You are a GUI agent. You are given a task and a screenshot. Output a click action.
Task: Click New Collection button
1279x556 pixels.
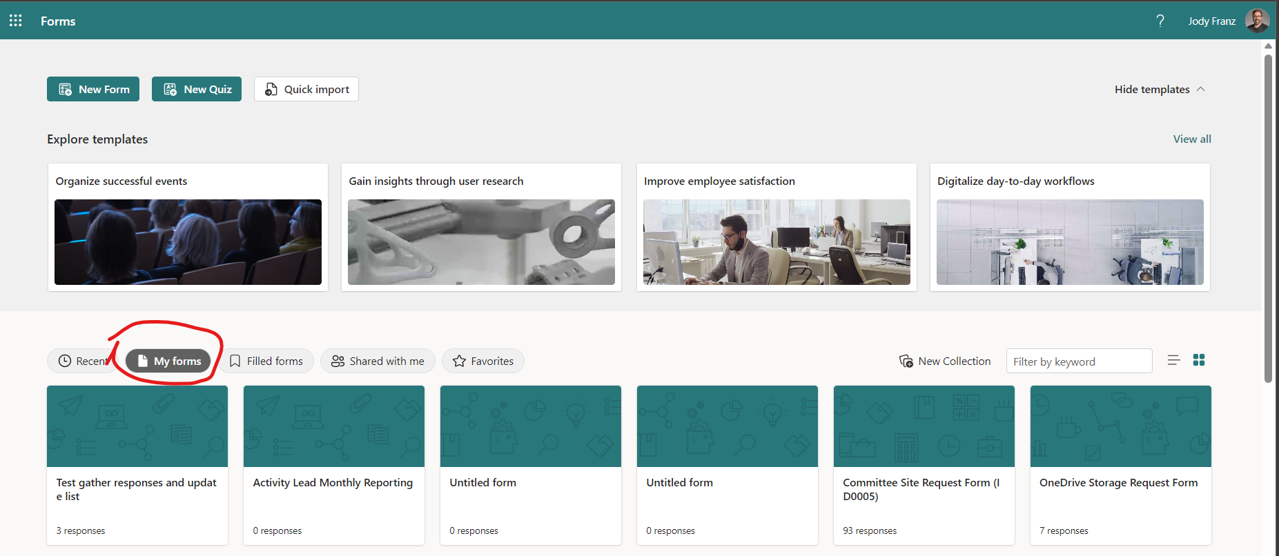coord(945,361)
